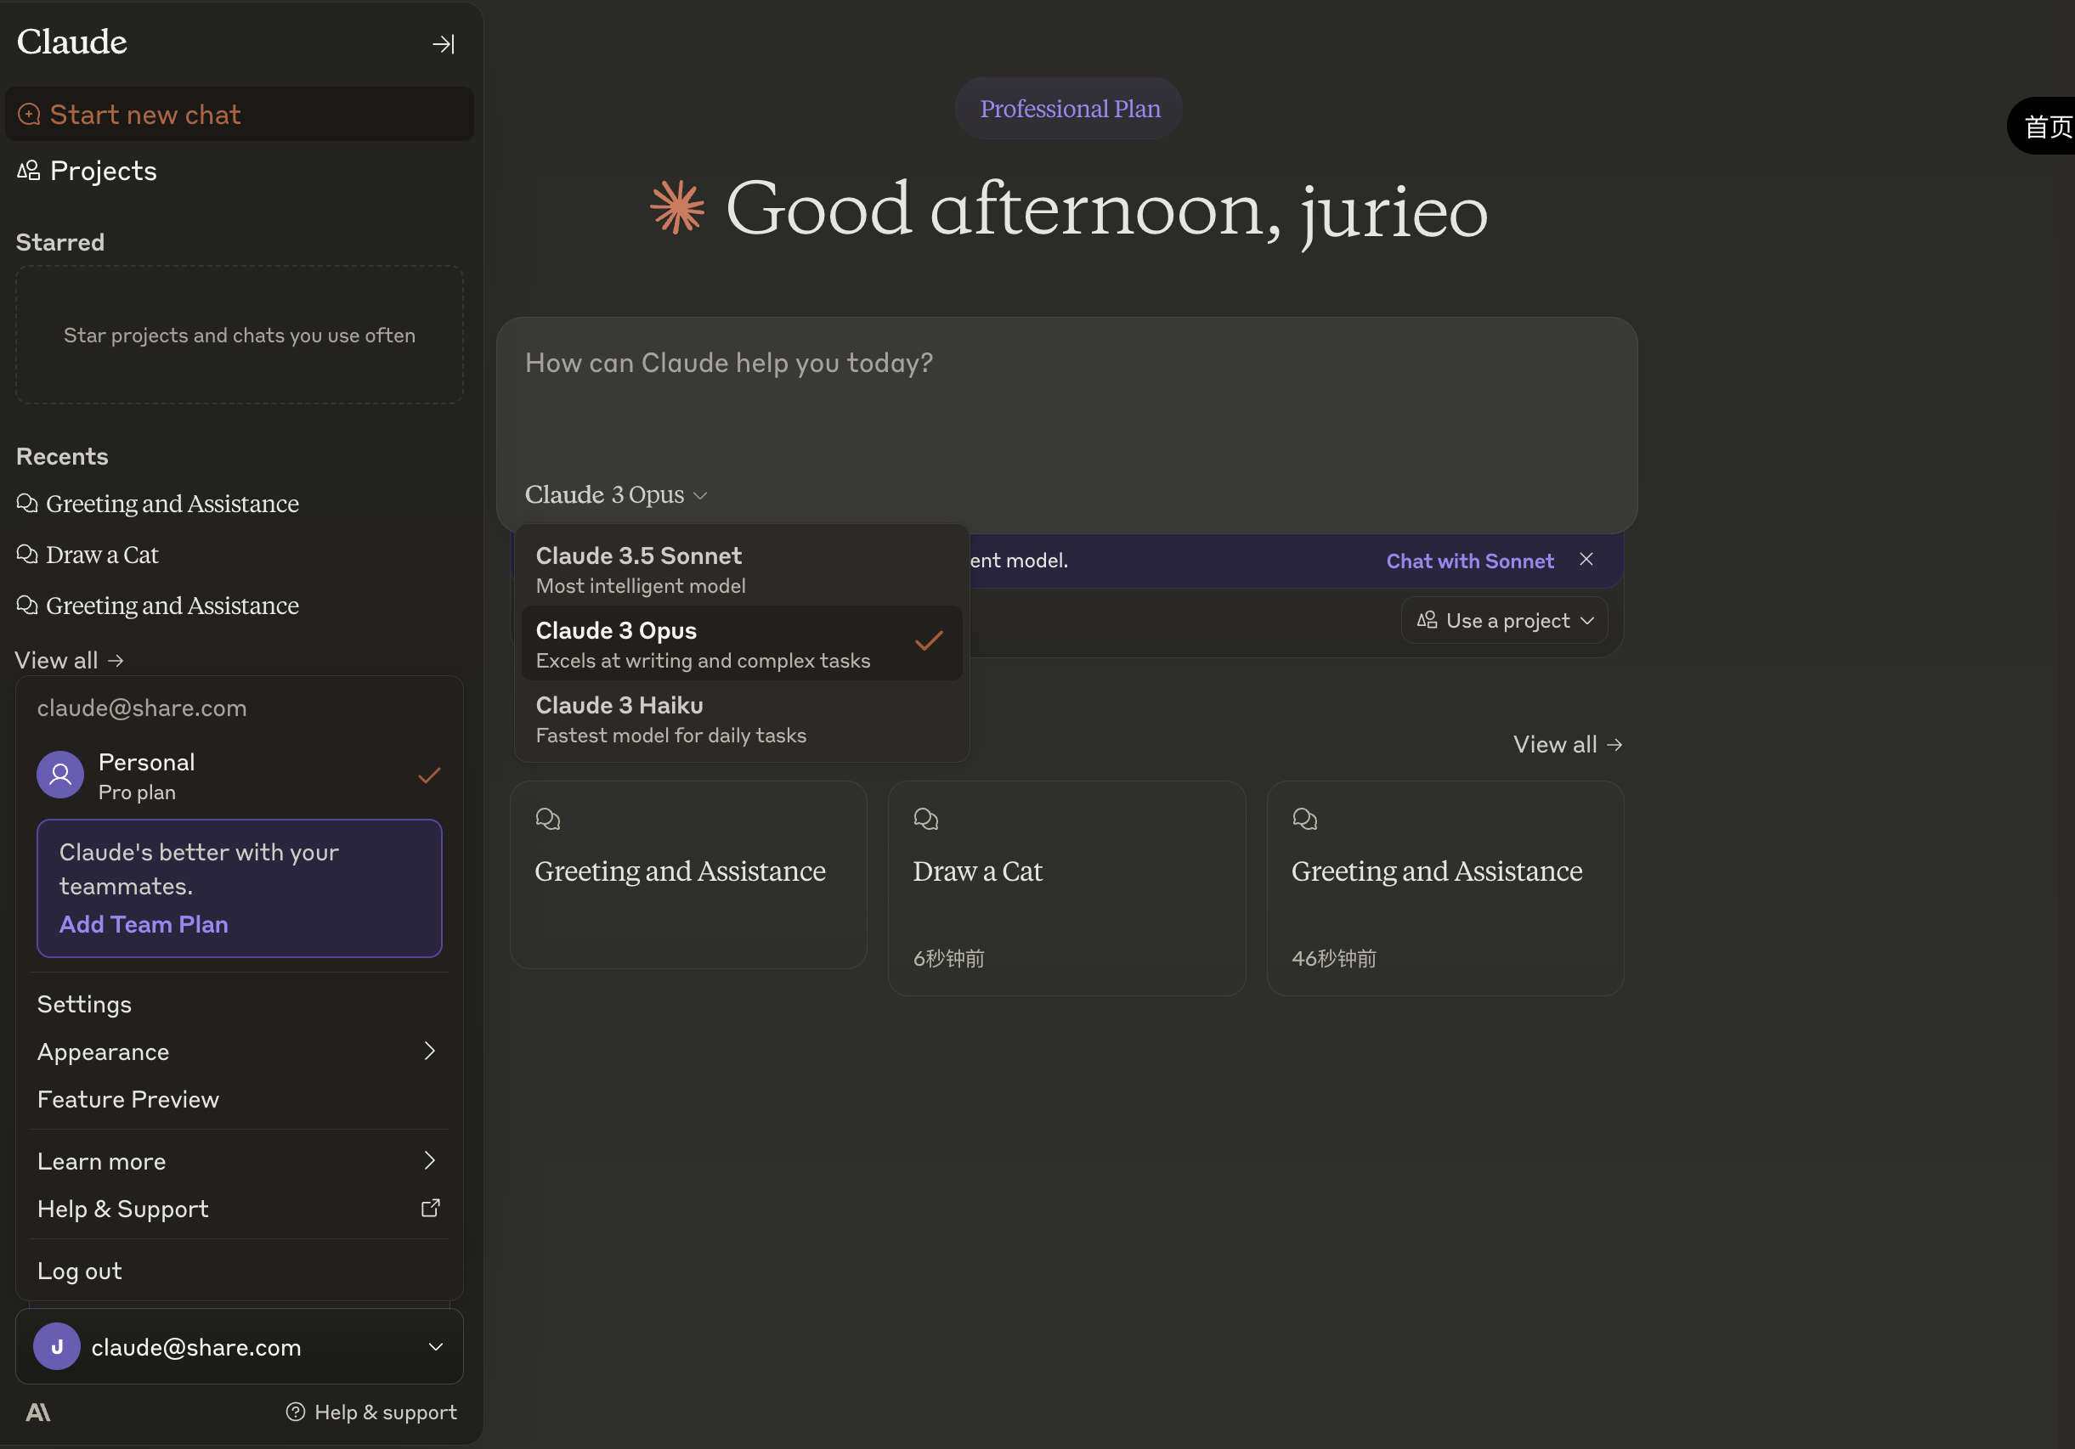
Task: Click the chat bubble icon on the Draw a Cat card
Action: tap(925, 819)
